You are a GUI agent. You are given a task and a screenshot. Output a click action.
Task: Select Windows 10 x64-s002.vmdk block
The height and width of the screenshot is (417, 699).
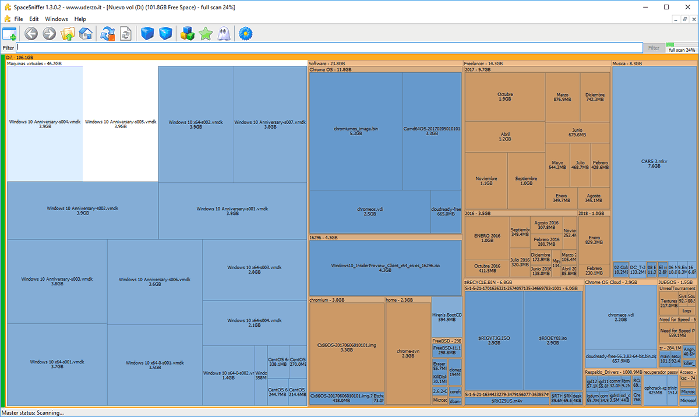(196, 124)
